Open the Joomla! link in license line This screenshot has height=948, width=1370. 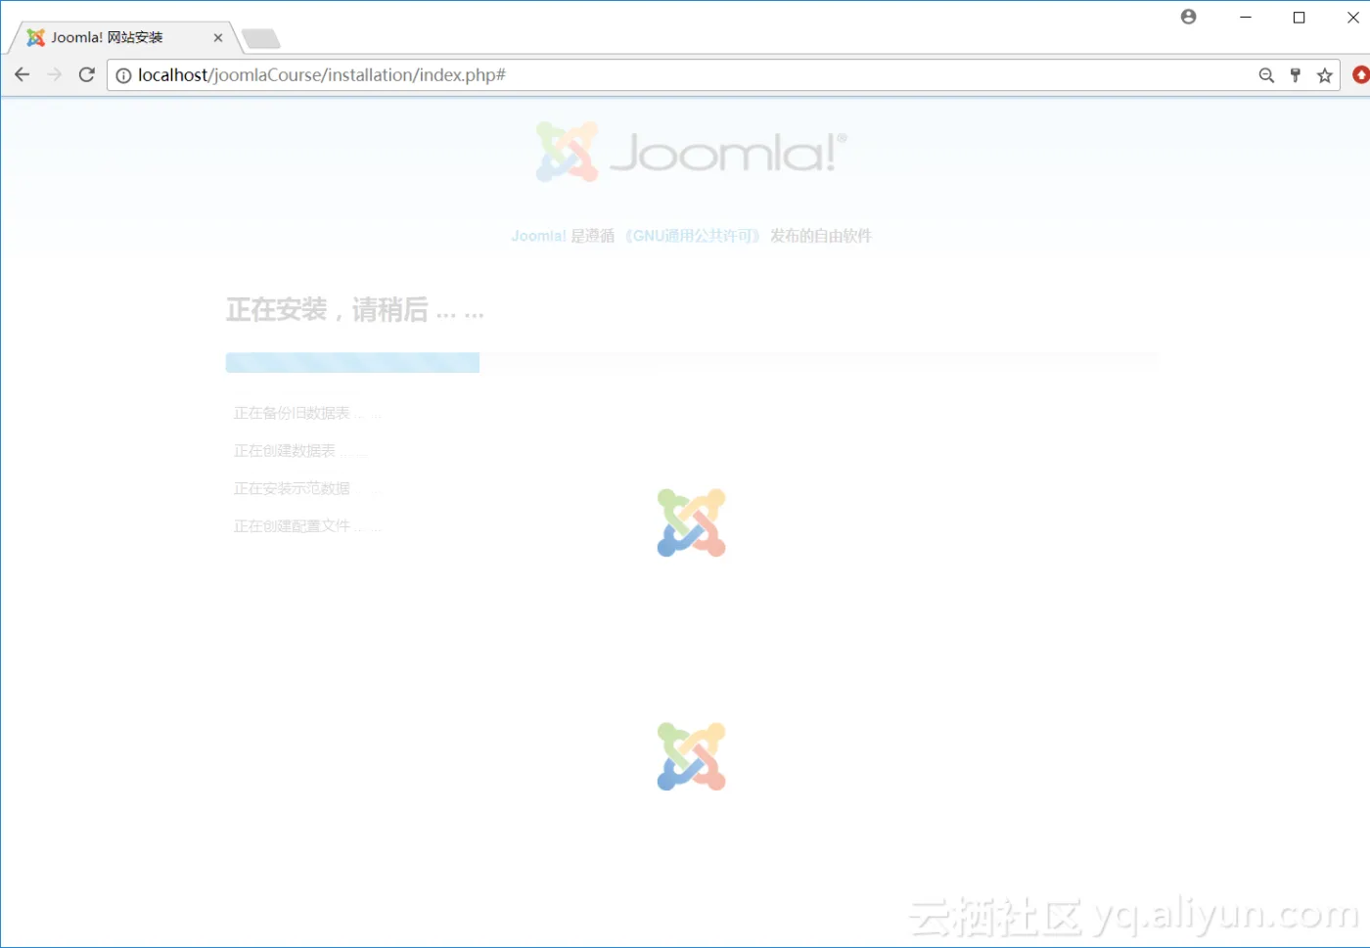pos(538,236)
